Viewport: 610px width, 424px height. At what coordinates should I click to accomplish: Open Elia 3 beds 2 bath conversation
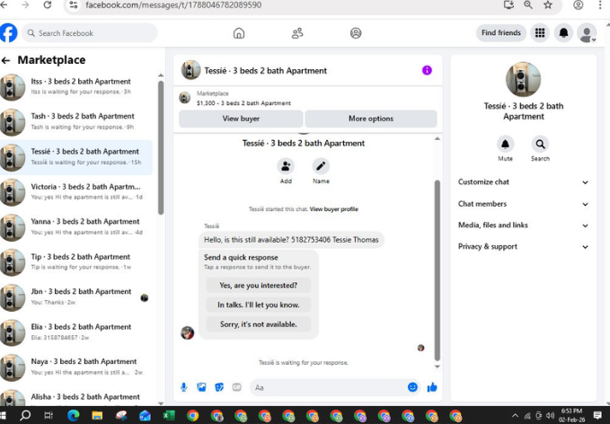[x=76, y=331]
